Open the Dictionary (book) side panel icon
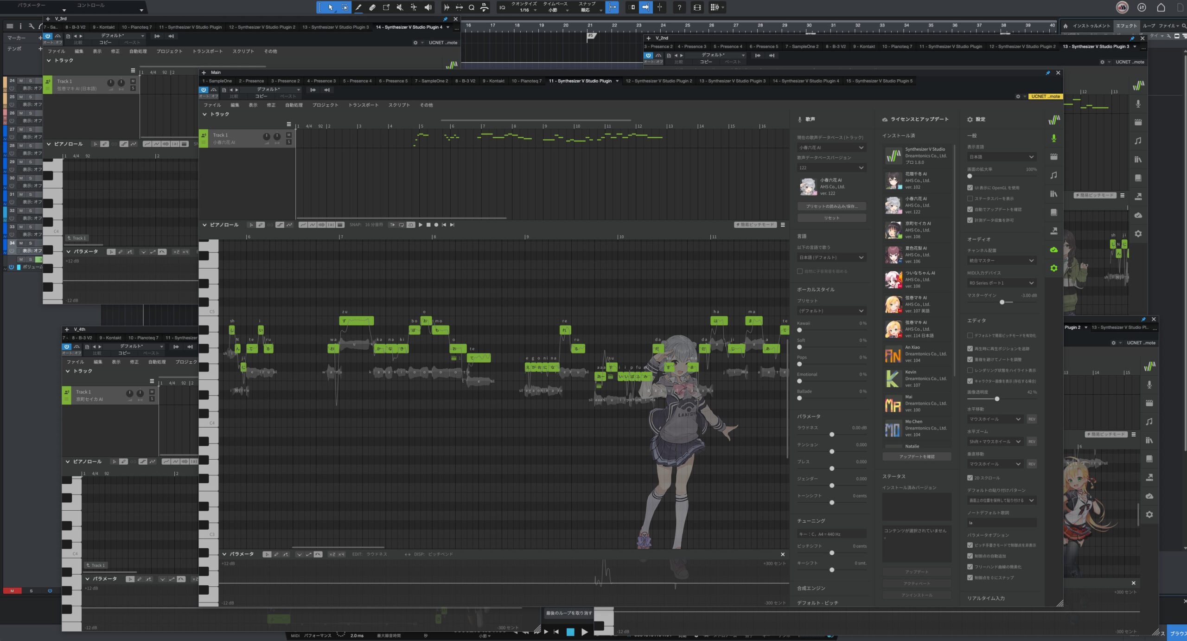Screen dimensions: 1187x641 click(x=1053, y=212)
